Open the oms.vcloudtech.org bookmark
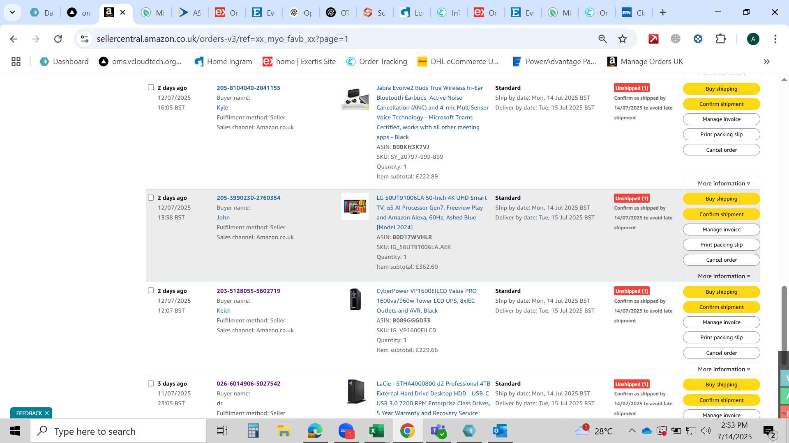Viewport: 789px width, 443px height. pyautogui.click(x=140, y=62)
